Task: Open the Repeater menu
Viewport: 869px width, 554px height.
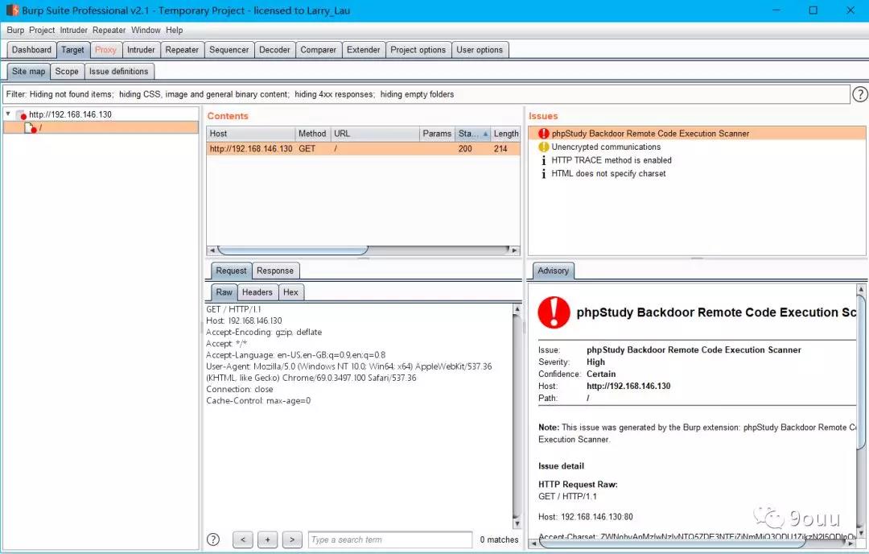Action: pyautogui.click(x=109, y=30)
